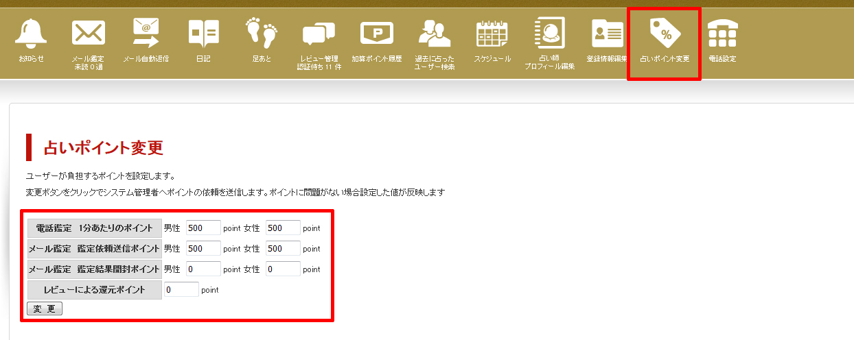This screenshot has width=854, height=340.
Task: Open メール鑑定 envelope icon
Action: point(88,33)
